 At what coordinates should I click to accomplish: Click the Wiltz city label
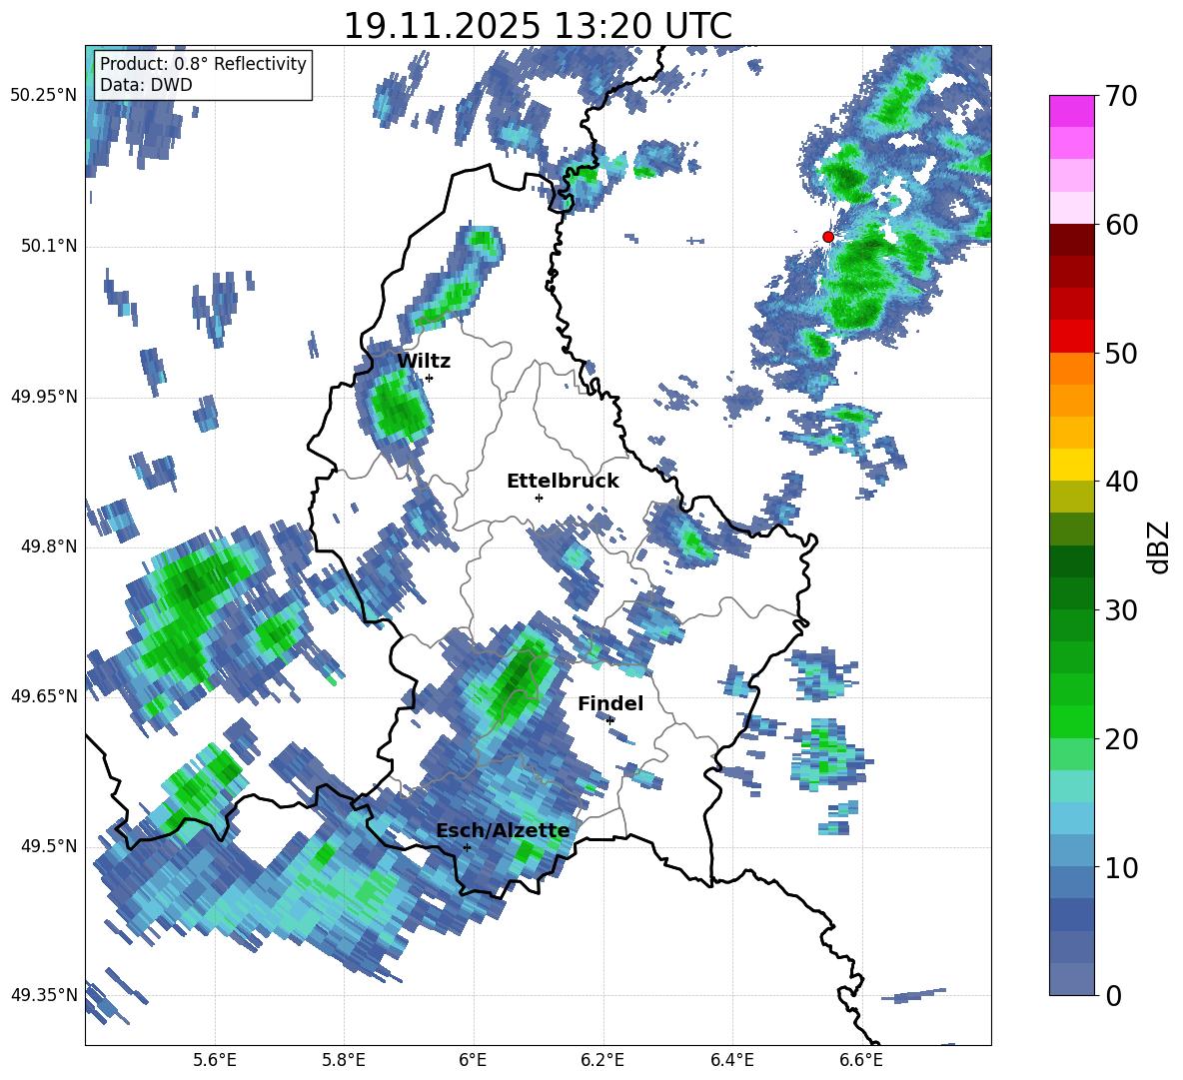coord(424,362)
